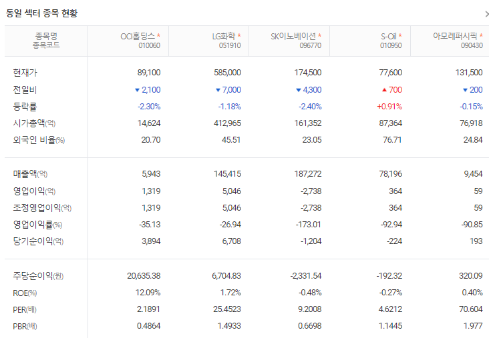Select the 영업이익률(%) row label

(x=37, y=225)
